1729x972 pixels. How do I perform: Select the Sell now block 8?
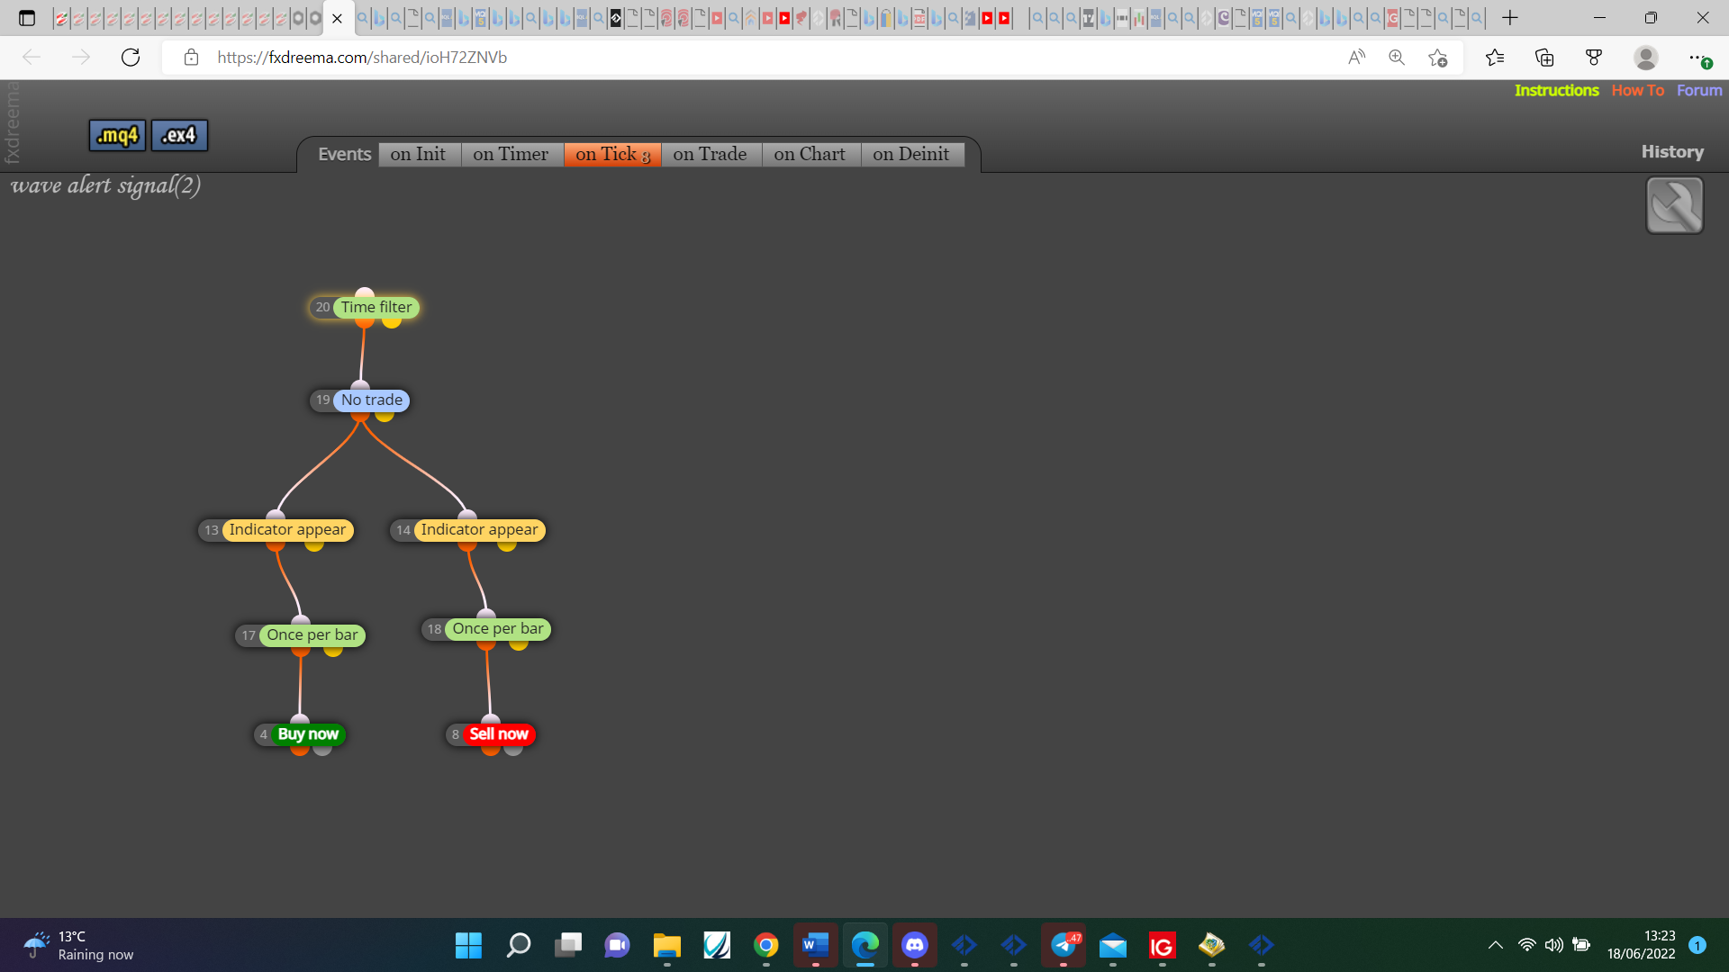pos(491,734)
